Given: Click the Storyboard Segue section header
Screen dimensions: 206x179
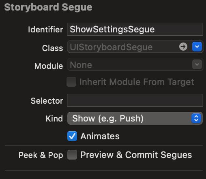Looking at the screenshot, I should click(48, 7).
